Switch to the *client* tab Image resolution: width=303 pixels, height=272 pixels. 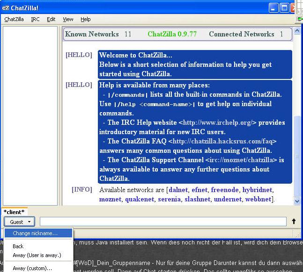(x=15, y=212)
